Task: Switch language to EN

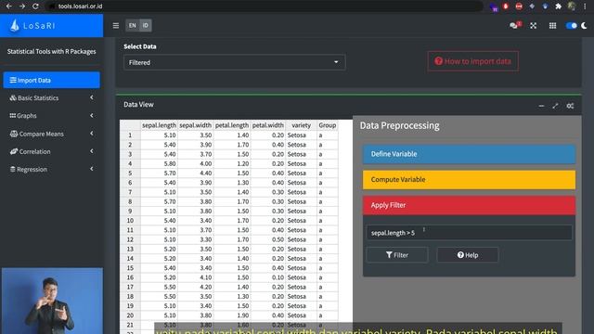Action: click(132, 25)
